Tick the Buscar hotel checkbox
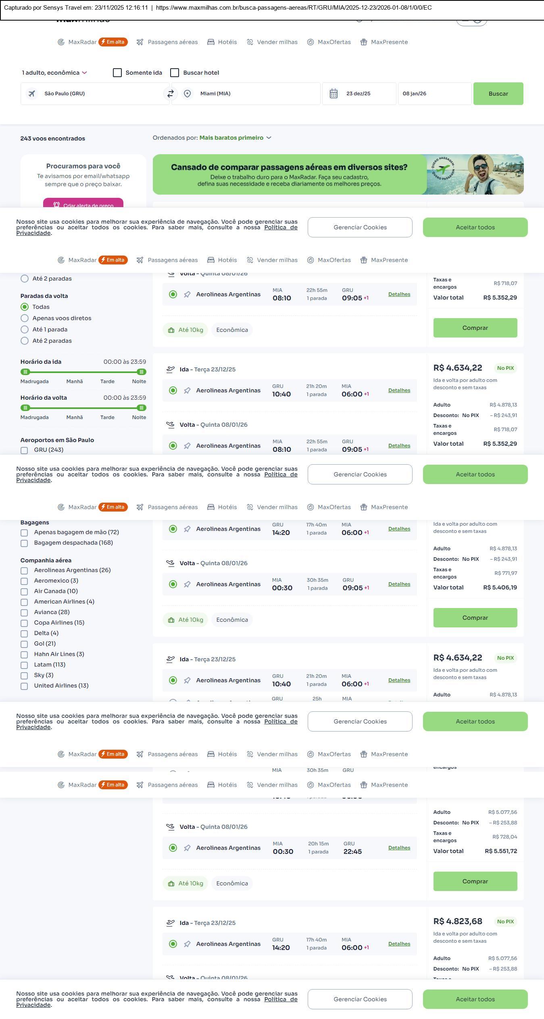 (x=175, y=73)
